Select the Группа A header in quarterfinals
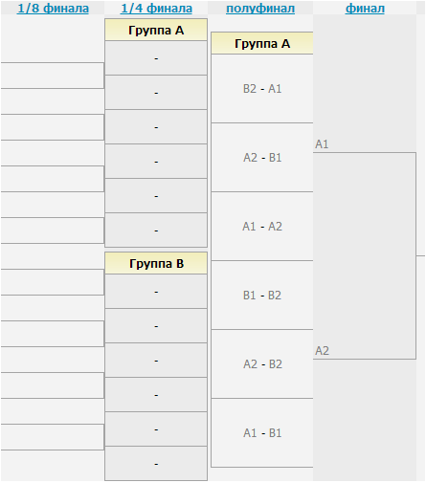The width and height of the screenshot is (426, 483). pos(156,30)
